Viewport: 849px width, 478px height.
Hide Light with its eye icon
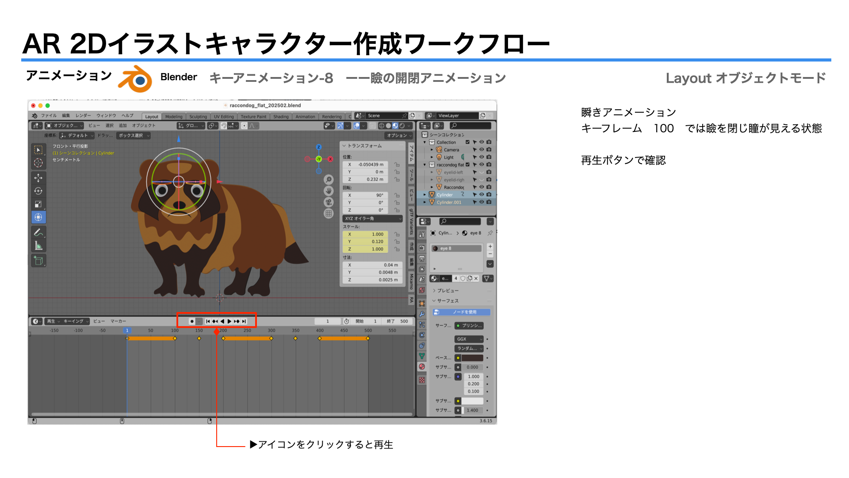482,157
